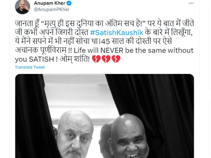Click the first Hindi line of tweet

[x=105, y=23]
